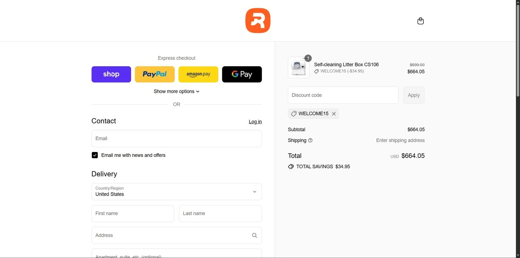This screenshot has width=520, height=258.
Task: Click the Express checkout heading
Action: point(176,58)
